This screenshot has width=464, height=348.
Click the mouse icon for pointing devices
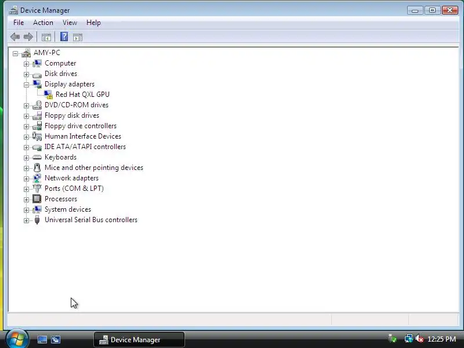[37, 168]
